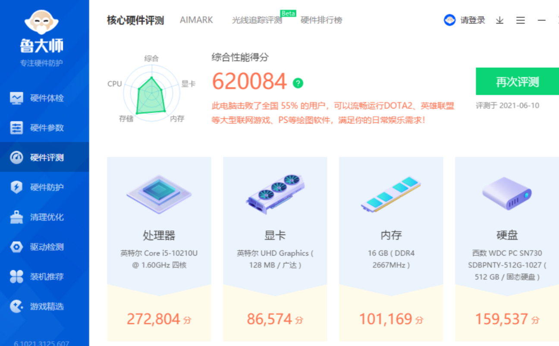Click the radar chart 综合 label

click(x=151, y=58)
